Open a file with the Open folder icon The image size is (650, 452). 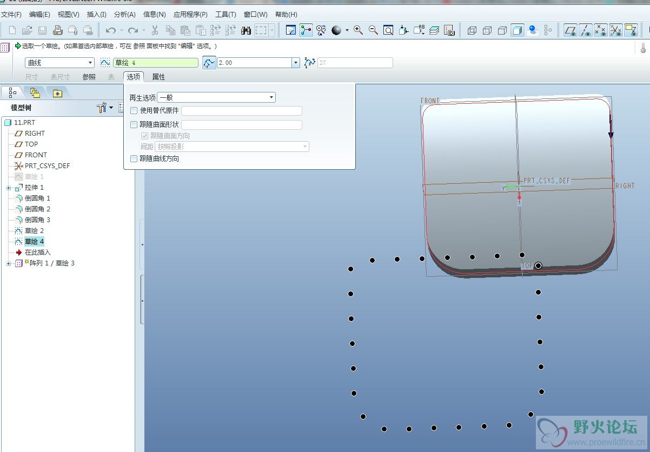pos(27,31)
